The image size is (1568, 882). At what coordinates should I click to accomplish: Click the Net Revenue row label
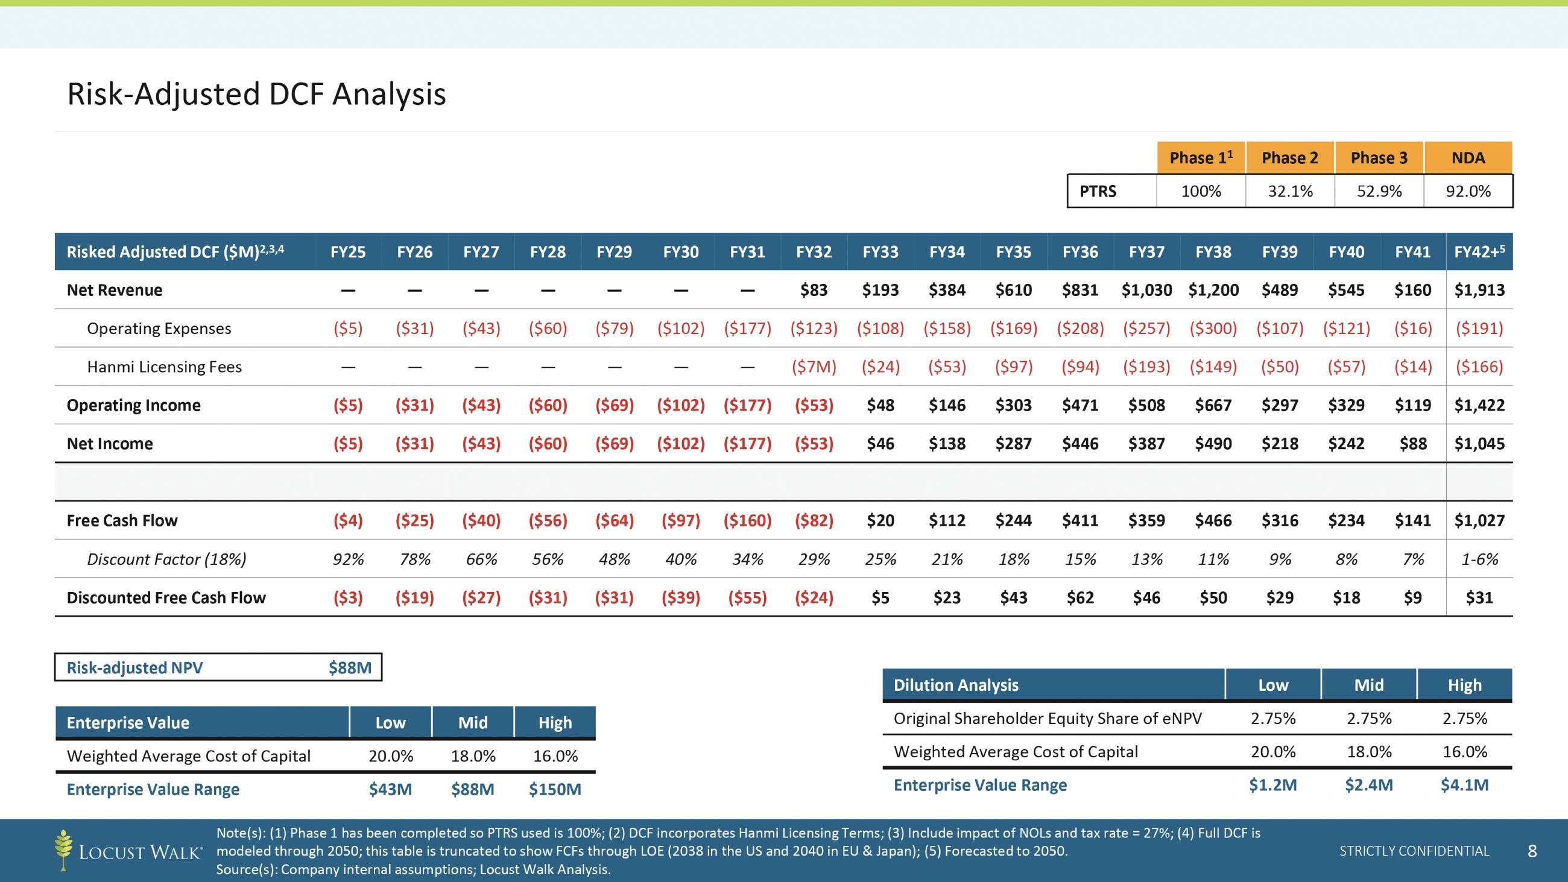click(115, 290)
